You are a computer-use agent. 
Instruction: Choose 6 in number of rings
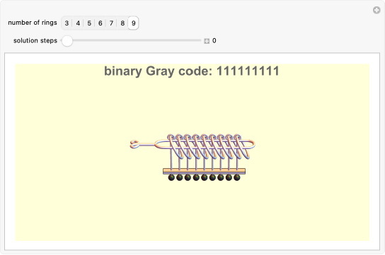pos(100,23)
